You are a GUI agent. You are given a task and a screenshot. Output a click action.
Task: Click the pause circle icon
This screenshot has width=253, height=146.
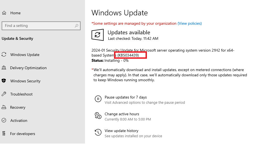pos(98,99)
